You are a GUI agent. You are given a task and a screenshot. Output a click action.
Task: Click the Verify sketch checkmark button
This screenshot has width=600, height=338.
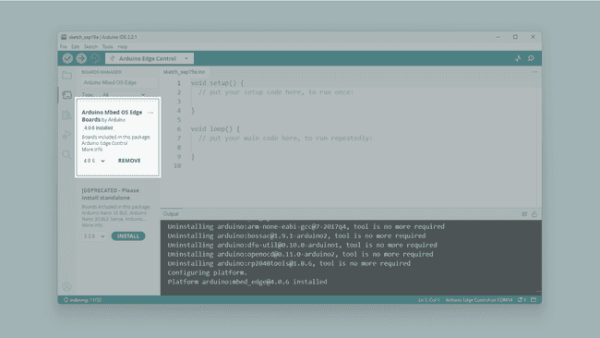click(67, 58)
